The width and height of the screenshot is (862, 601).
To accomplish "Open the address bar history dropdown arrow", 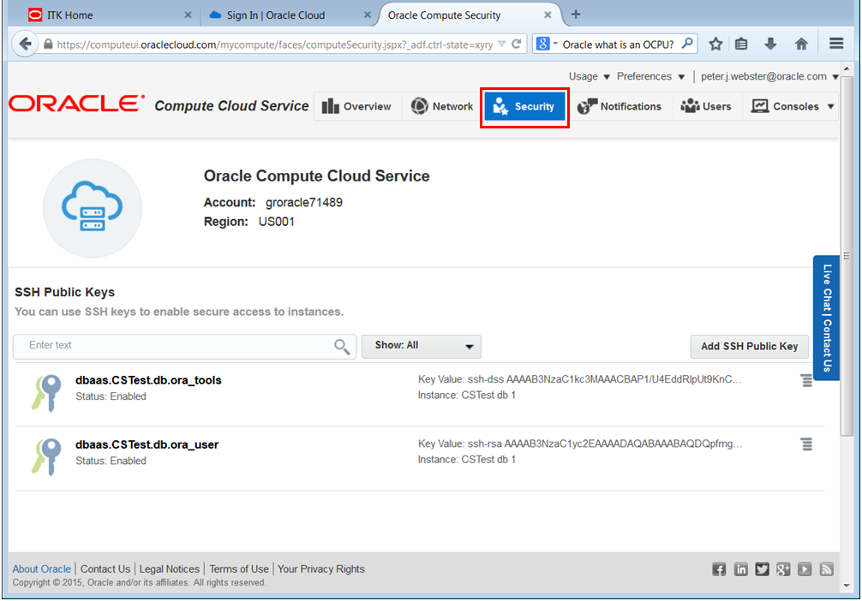I will click(501, 44).
